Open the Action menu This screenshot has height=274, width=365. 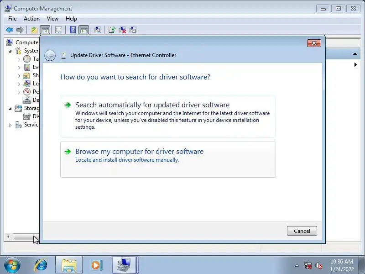pos(31,19)
